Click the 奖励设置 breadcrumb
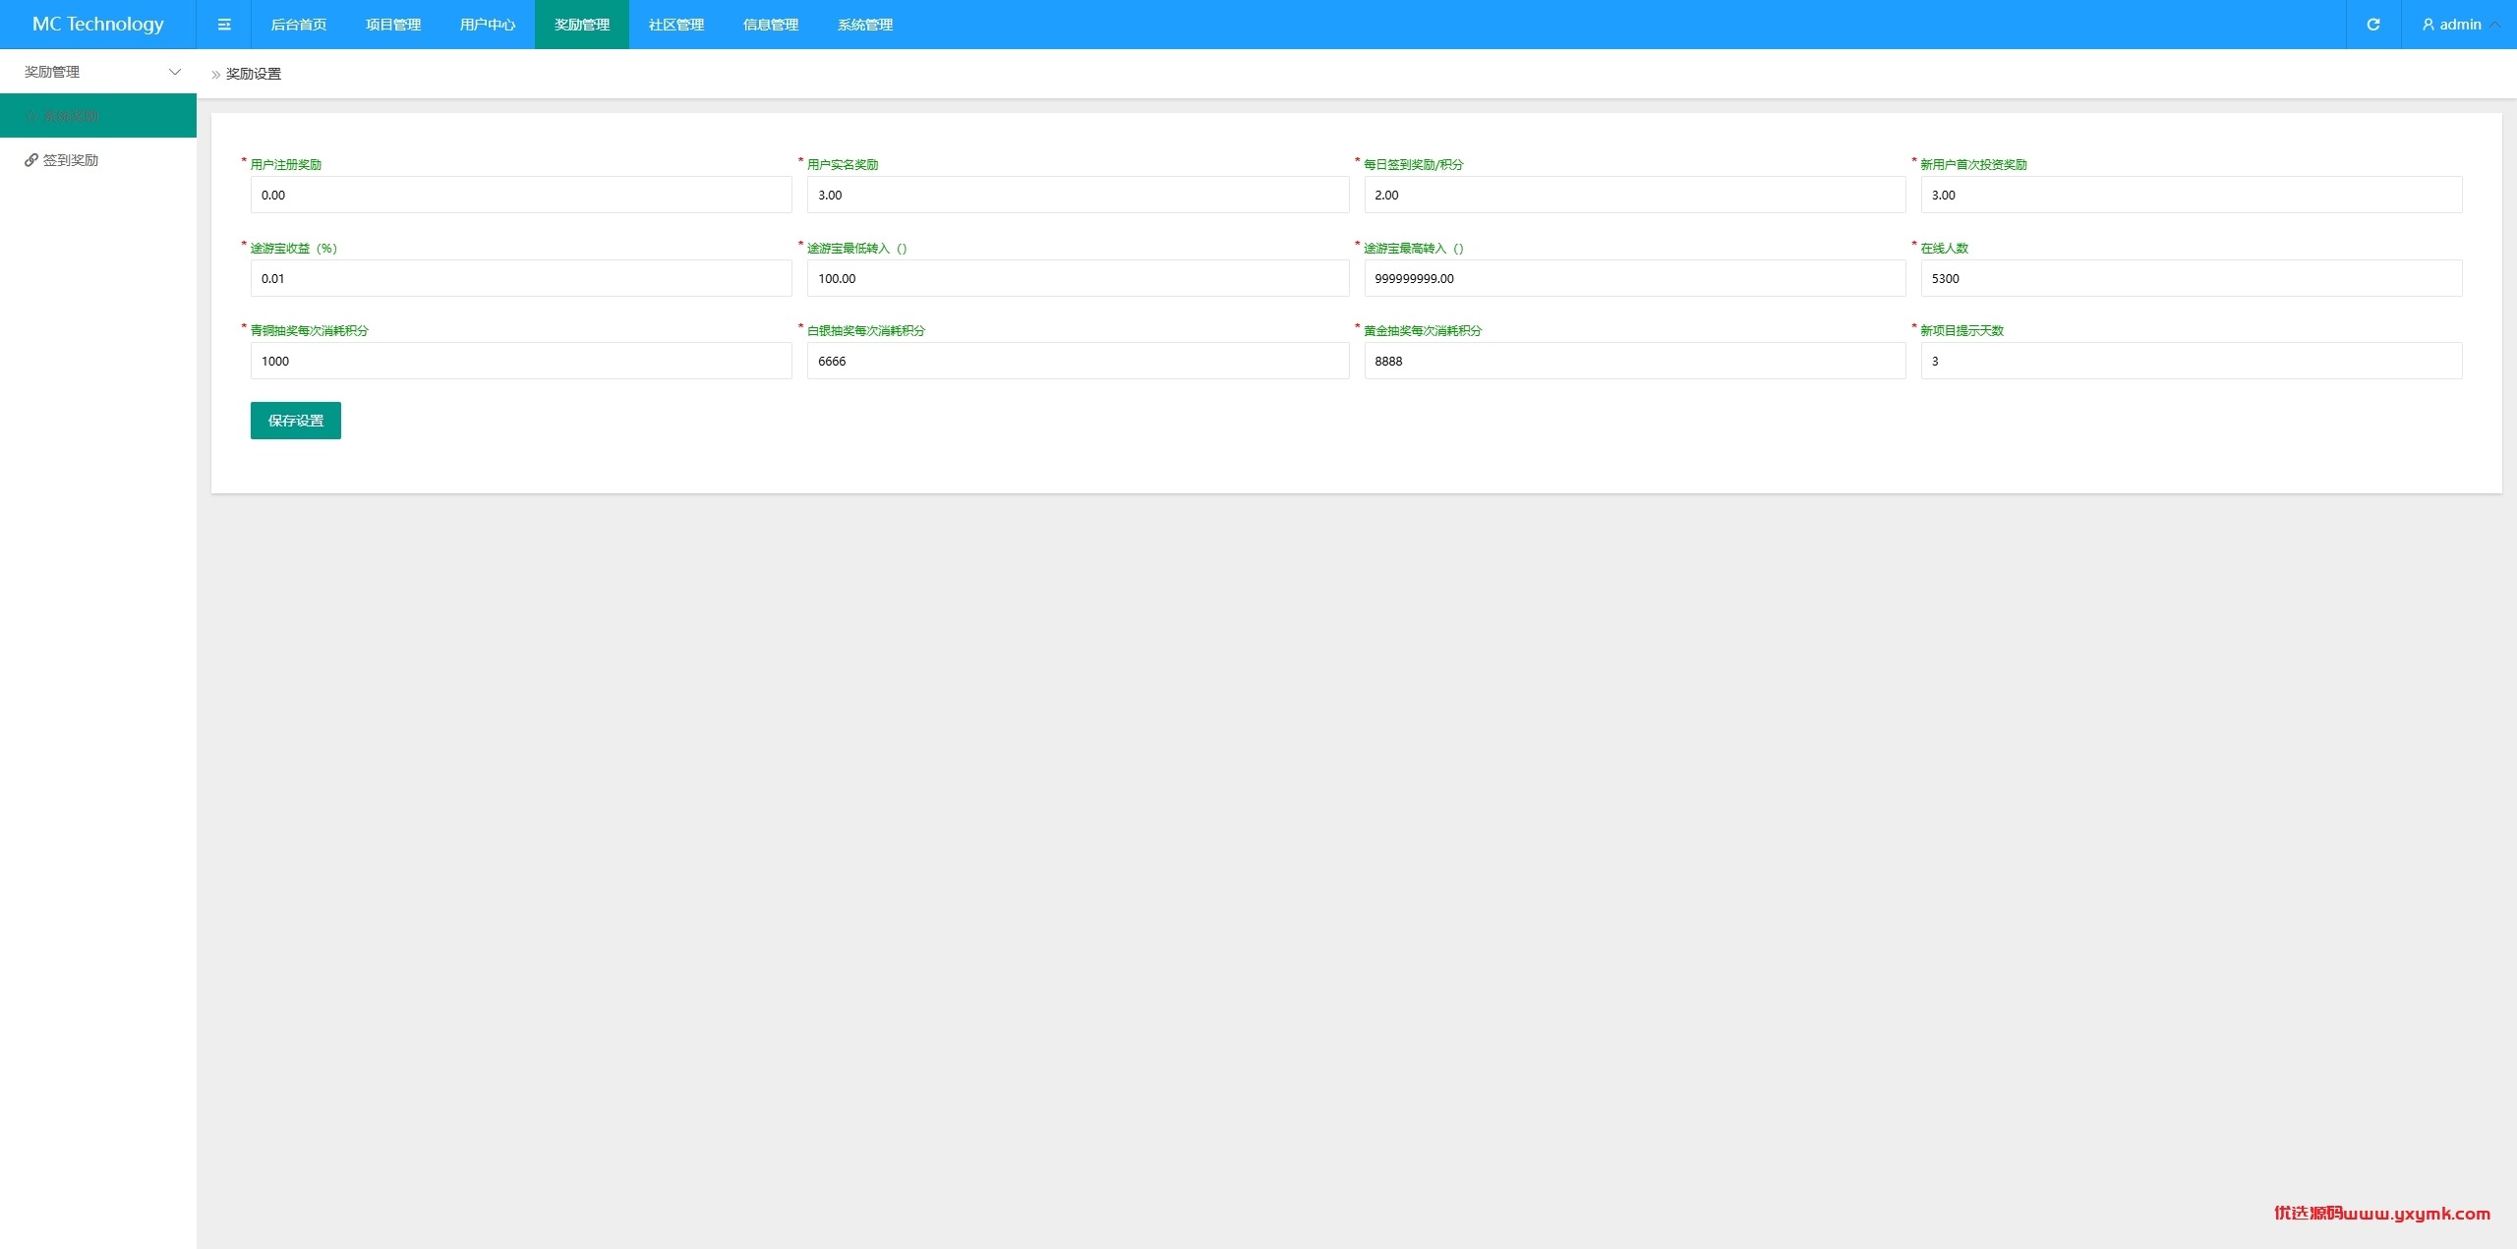The width and height of the screenshot is (2517, 1249). point(254,74)
